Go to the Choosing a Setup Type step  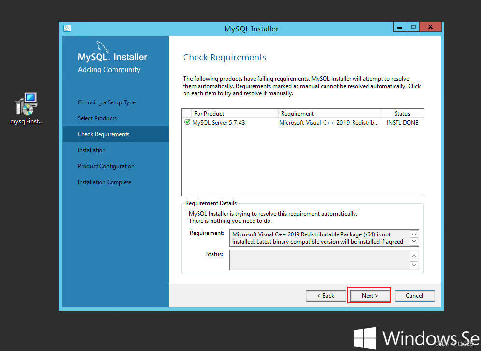pyautogui.click(x=106, y=102)
